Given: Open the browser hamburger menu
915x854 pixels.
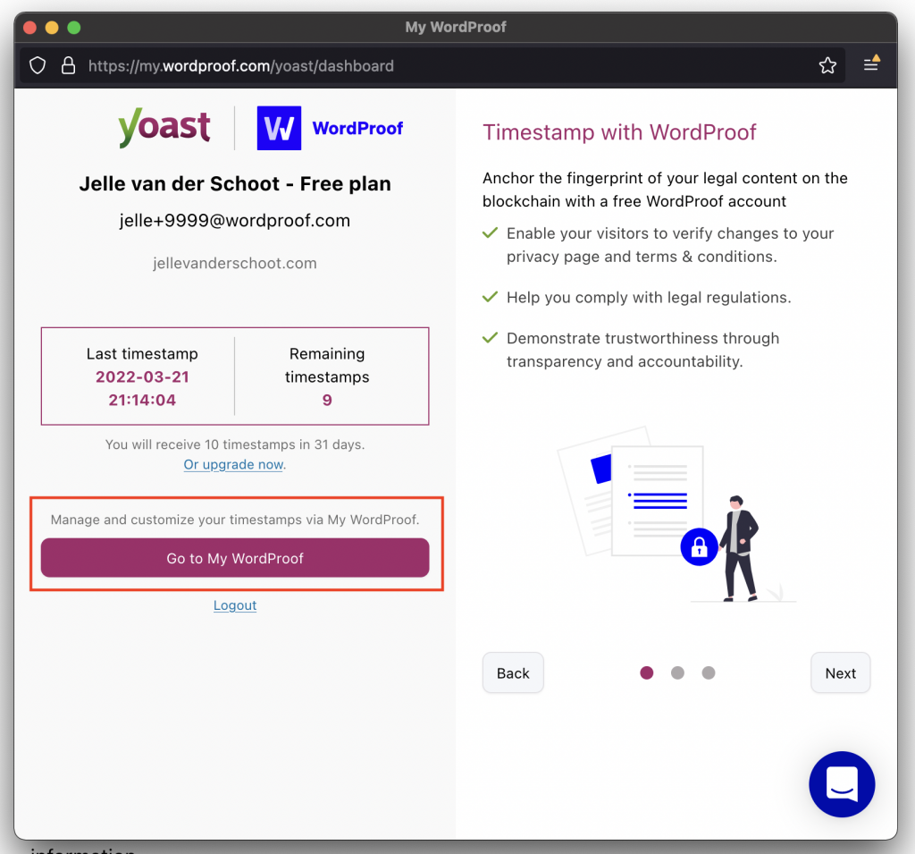Looking at the screenshot, I should (871, 63).
